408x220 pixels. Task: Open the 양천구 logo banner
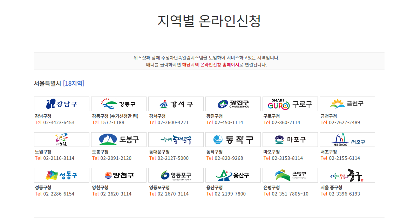tap(119, 175)
